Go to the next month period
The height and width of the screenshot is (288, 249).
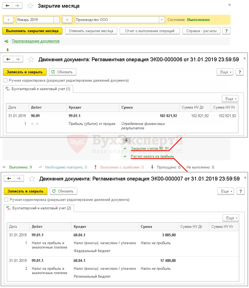67,20
